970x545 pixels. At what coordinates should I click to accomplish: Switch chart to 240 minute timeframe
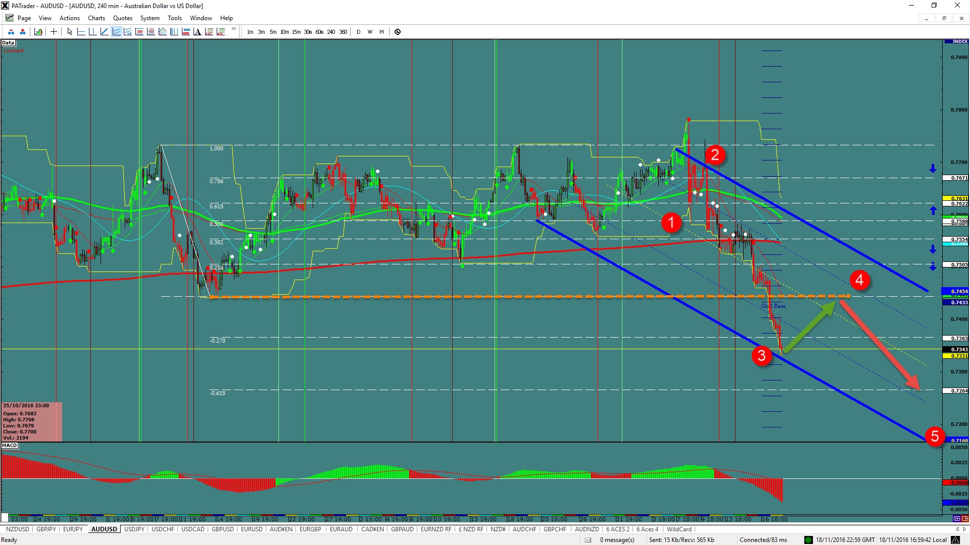(x=331, y=32)
